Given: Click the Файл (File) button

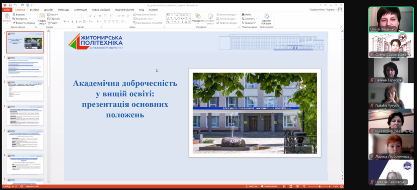Looking at the screenshot, I should click(6, 9).
